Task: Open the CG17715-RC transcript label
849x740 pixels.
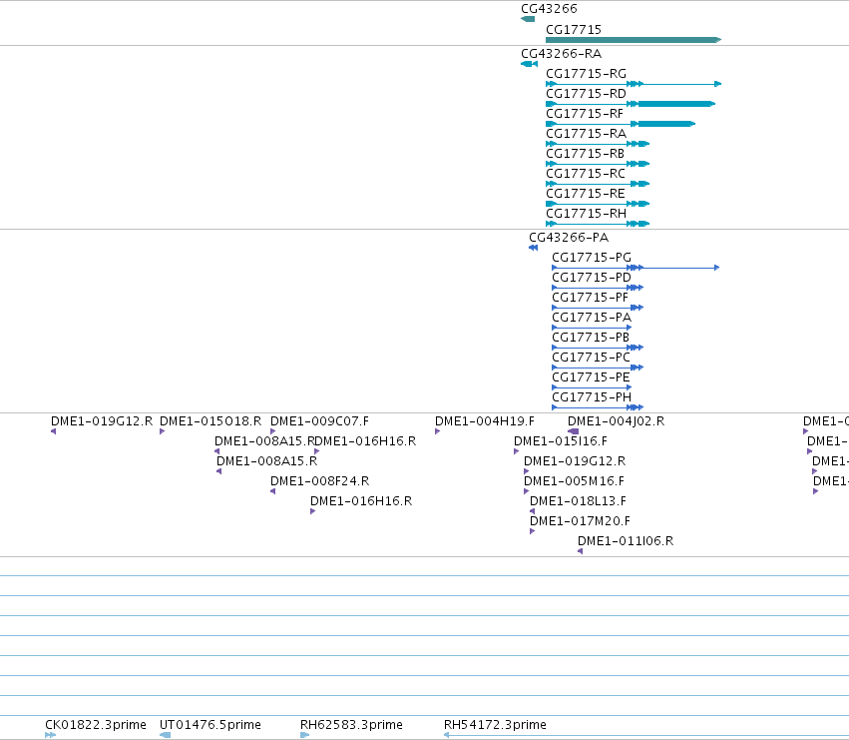Action: [586, 174]
